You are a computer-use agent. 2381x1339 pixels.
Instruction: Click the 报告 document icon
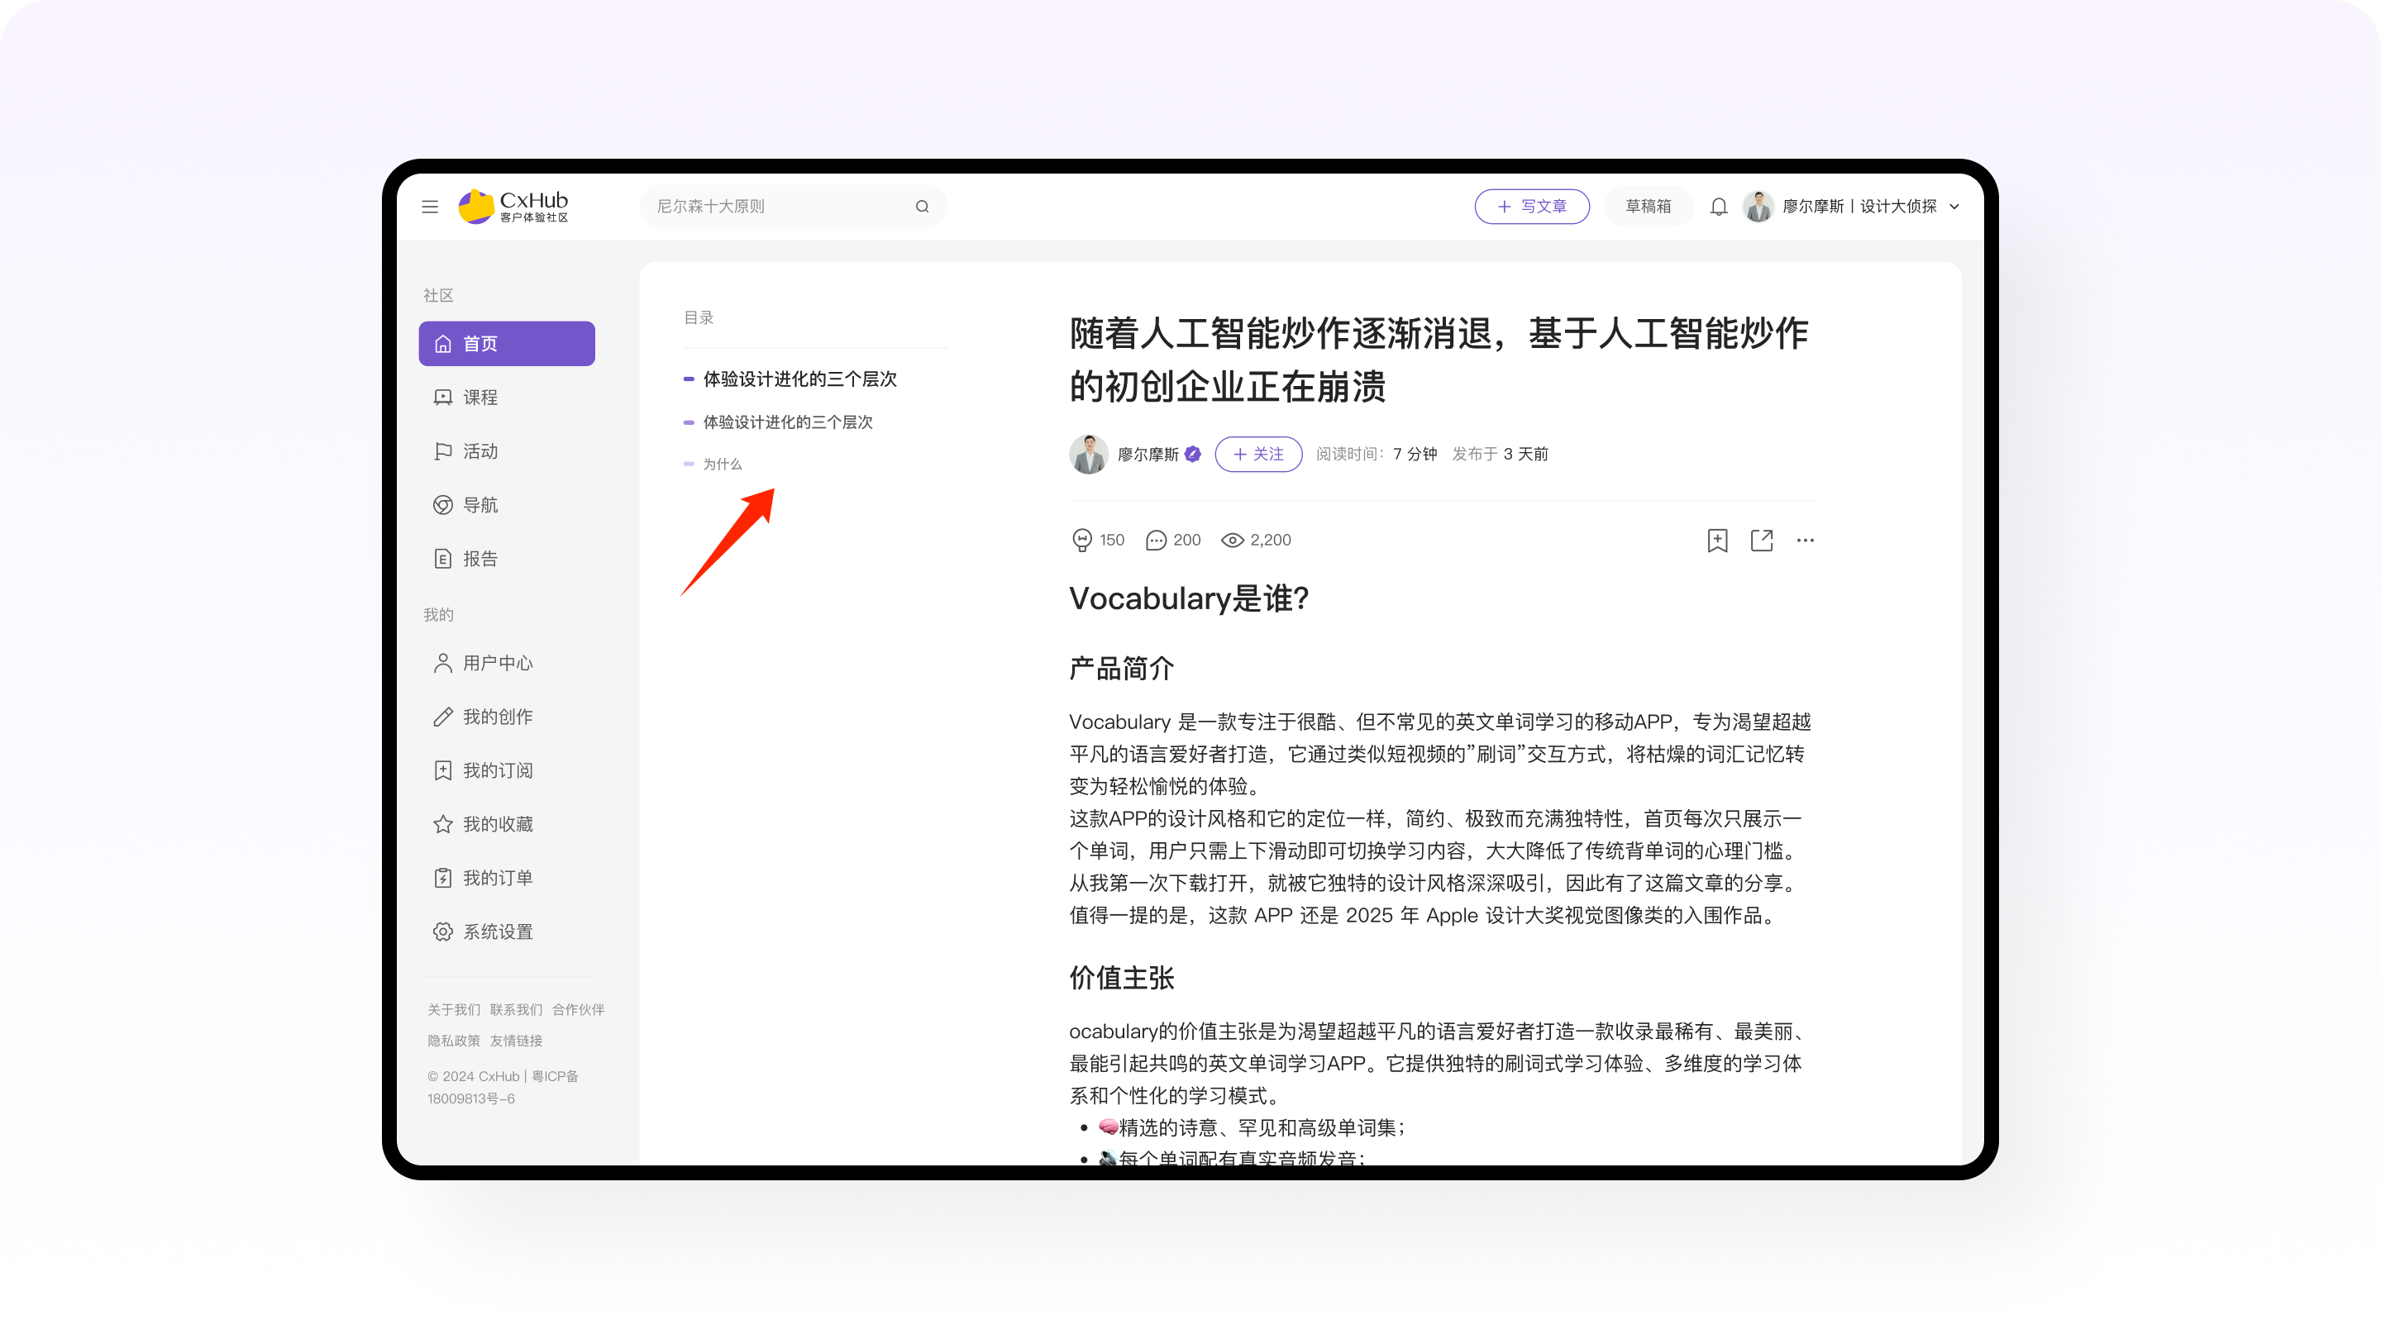click(x=443, y=558)
